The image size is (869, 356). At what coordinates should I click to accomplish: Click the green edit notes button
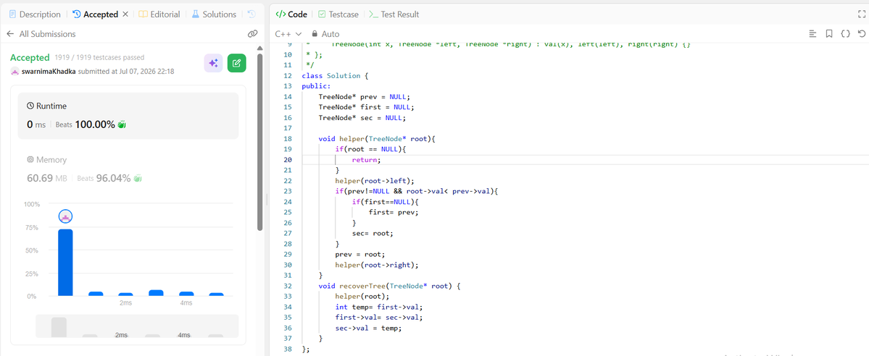click(x=237, y=63)
